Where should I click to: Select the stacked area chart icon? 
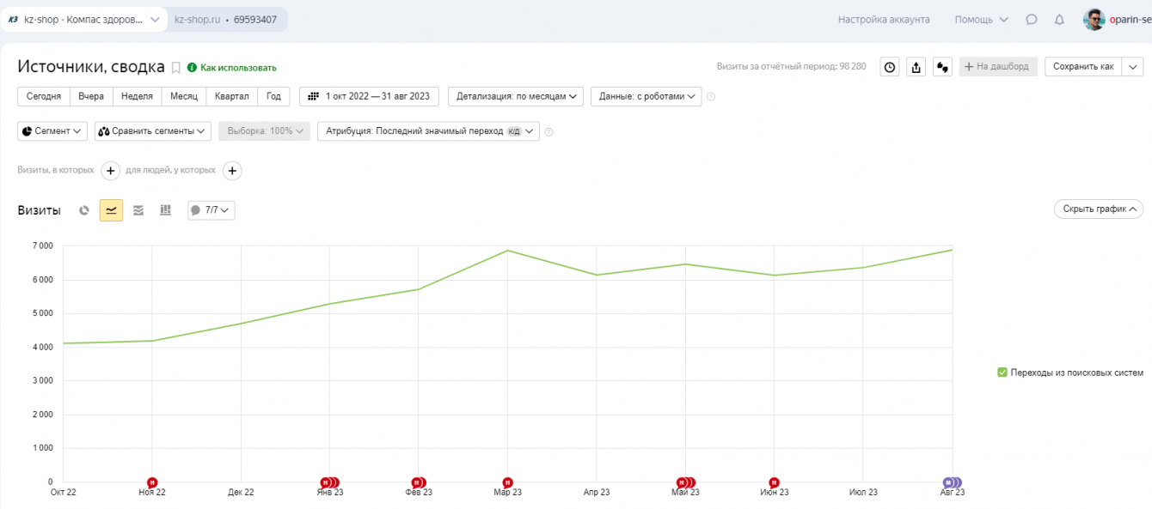(x=138, y=210)
